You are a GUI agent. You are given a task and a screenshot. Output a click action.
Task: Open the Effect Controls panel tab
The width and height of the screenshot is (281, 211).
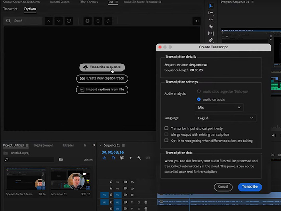coord(89,2)
